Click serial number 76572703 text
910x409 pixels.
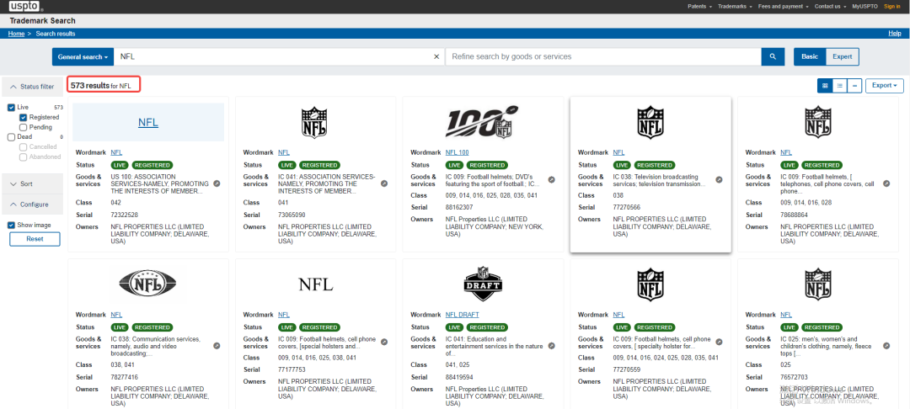coord(795,376)
